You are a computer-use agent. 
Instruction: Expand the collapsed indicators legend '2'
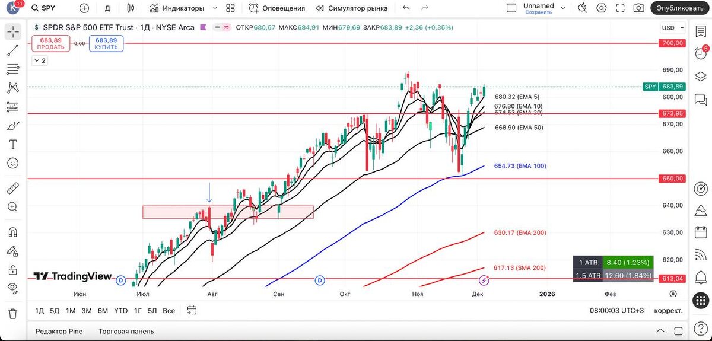(40, 60)
